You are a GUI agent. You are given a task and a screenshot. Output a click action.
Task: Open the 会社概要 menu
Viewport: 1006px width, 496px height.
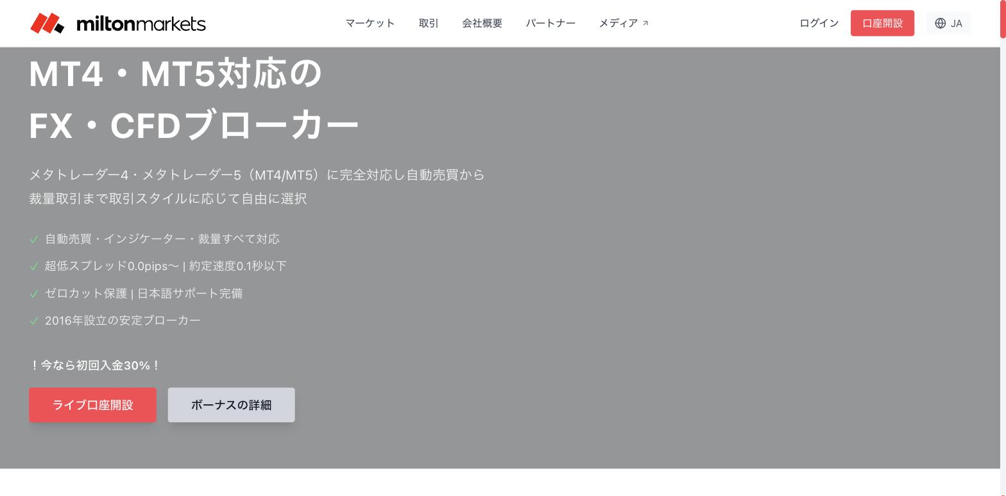(482, 23)
